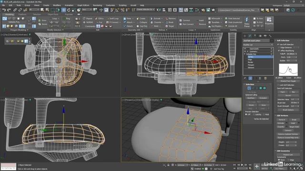Click Configure Modifier Sets icon
Viewport: 305px width, 171px height.
[265, 78]
